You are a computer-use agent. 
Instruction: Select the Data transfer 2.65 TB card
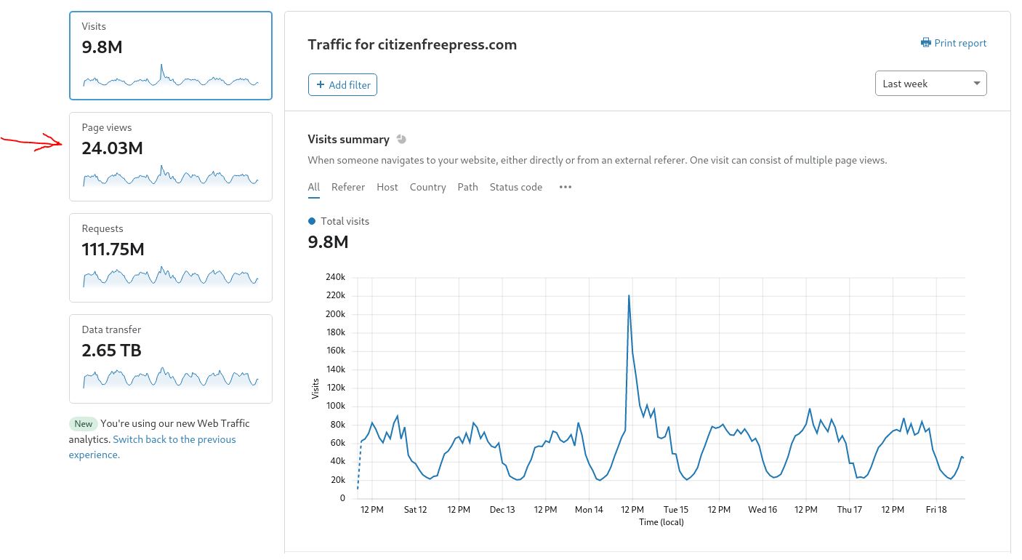point(171,359)
